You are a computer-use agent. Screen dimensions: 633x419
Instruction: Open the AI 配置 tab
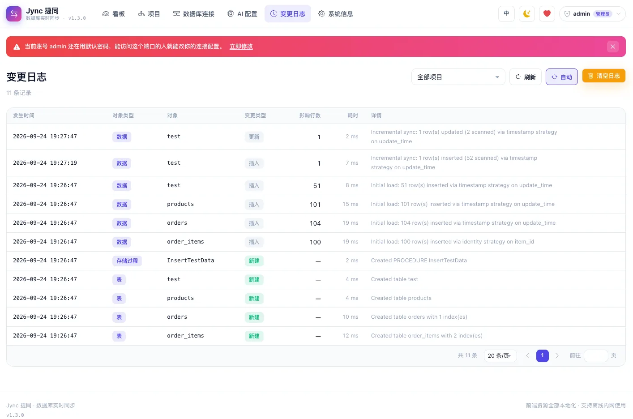242,14
